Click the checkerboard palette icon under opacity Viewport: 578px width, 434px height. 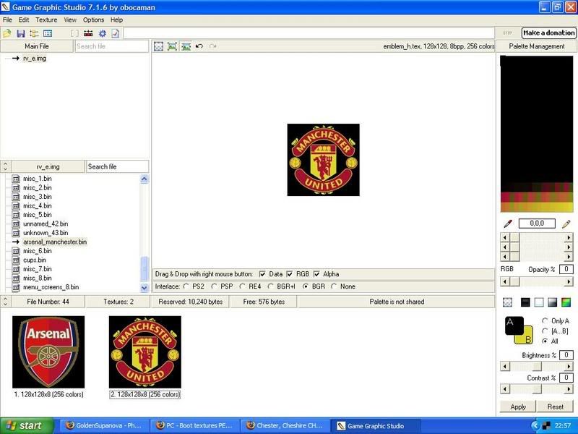click(508, 302)
